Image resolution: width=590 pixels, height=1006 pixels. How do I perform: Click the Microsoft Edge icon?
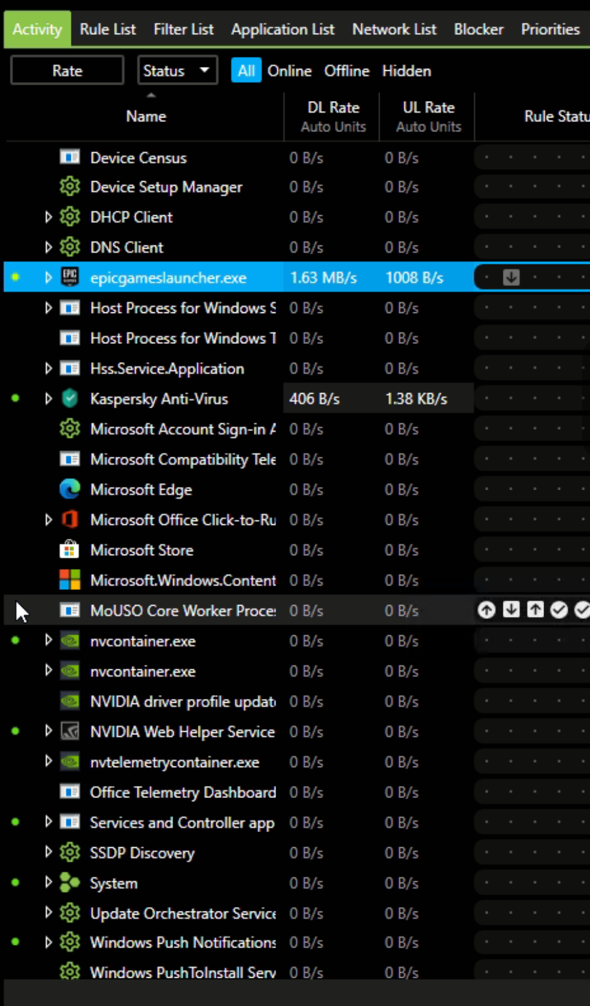pyautogui.click(x=69, y=489)
